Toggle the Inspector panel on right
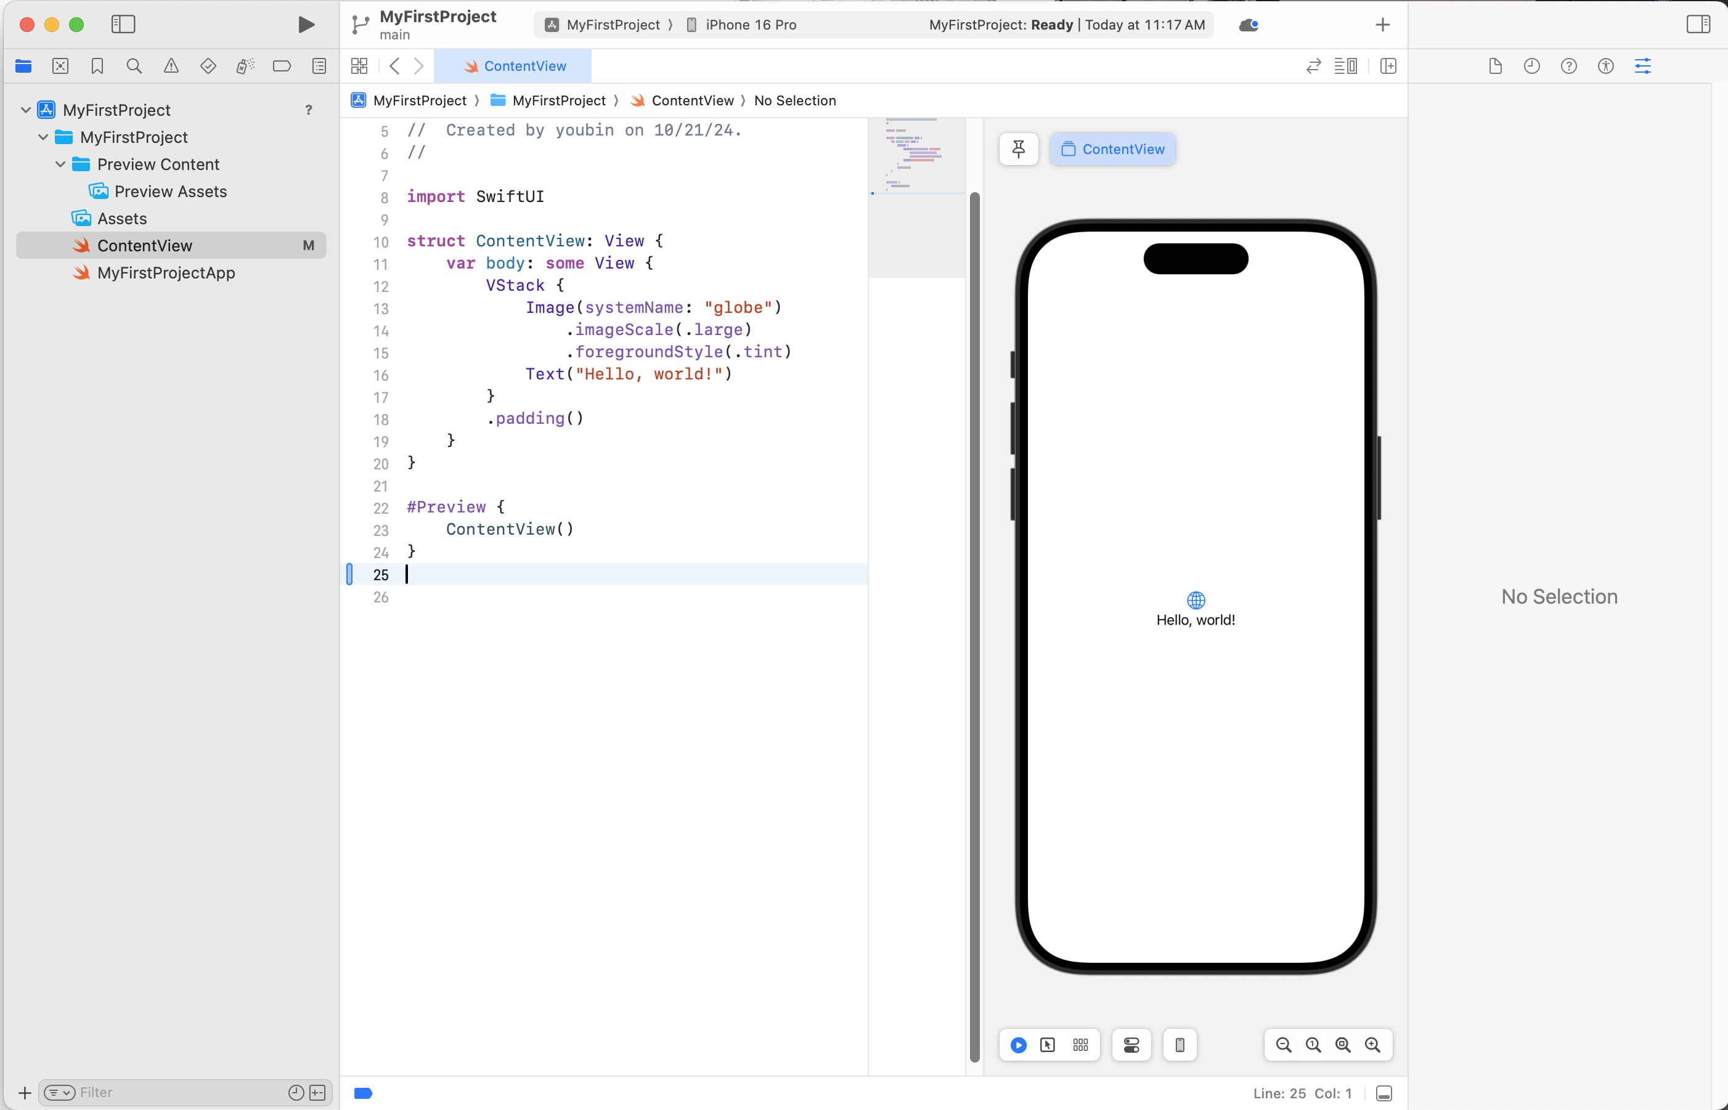The width and height of the screenshot is (1728, 1110). (x=1698, y=25)
